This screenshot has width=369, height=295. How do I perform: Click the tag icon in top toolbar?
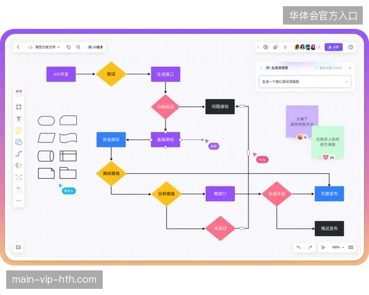(68, 47)
